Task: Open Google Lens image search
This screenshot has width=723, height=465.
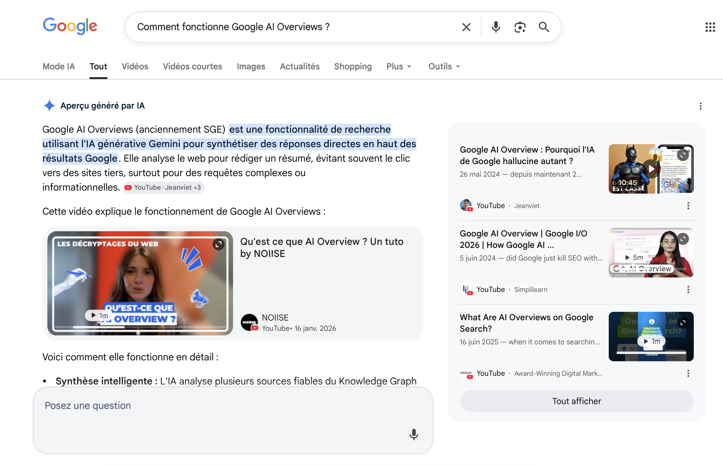Action: pos(519,27)
